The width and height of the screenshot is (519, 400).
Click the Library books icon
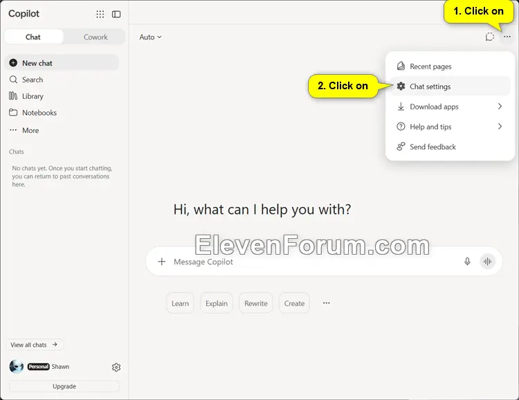13,96
